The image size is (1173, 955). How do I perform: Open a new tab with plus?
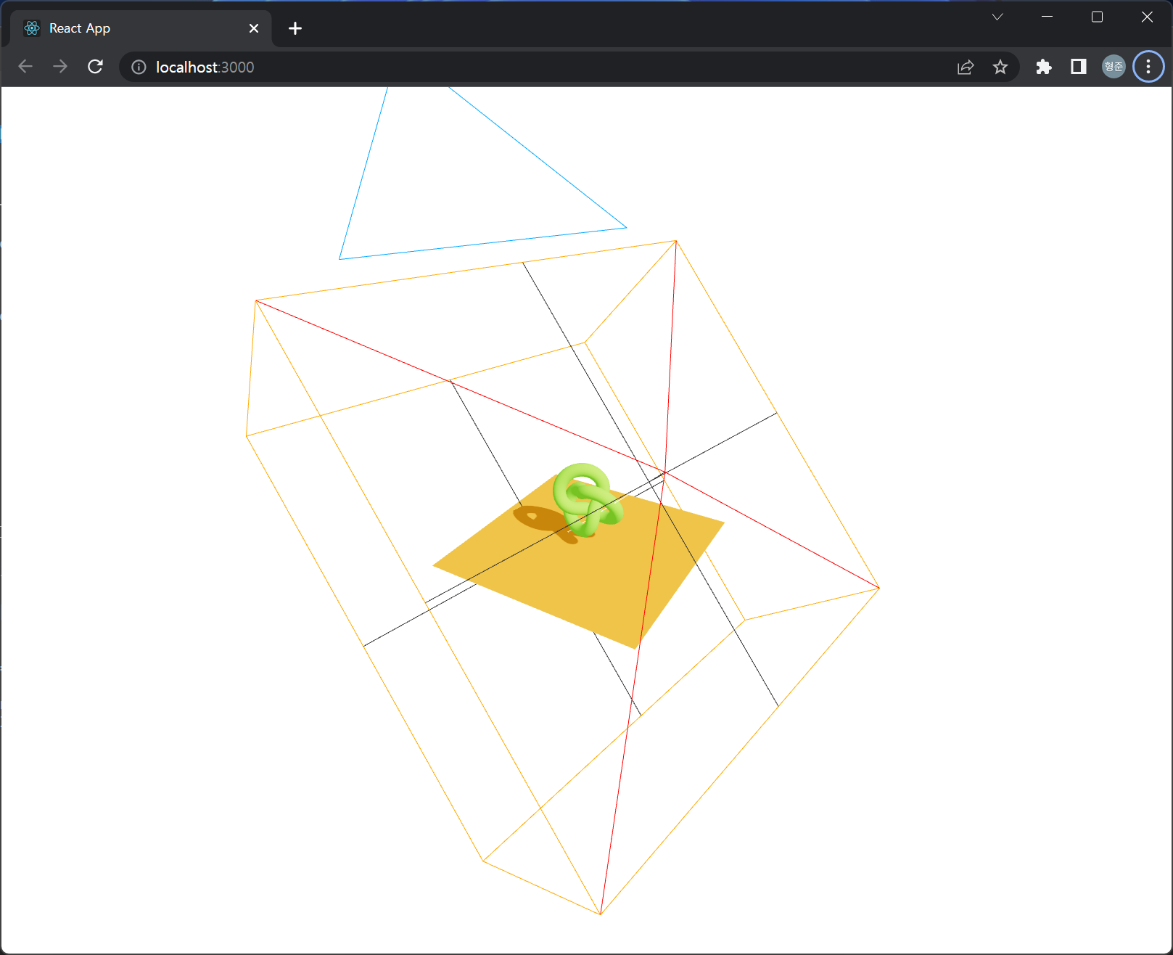tap(295, 28)
